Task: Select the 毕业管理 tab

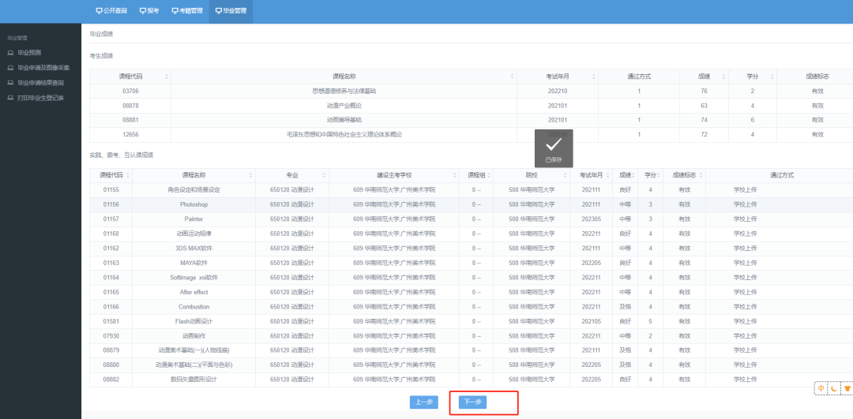Action: 231,11
